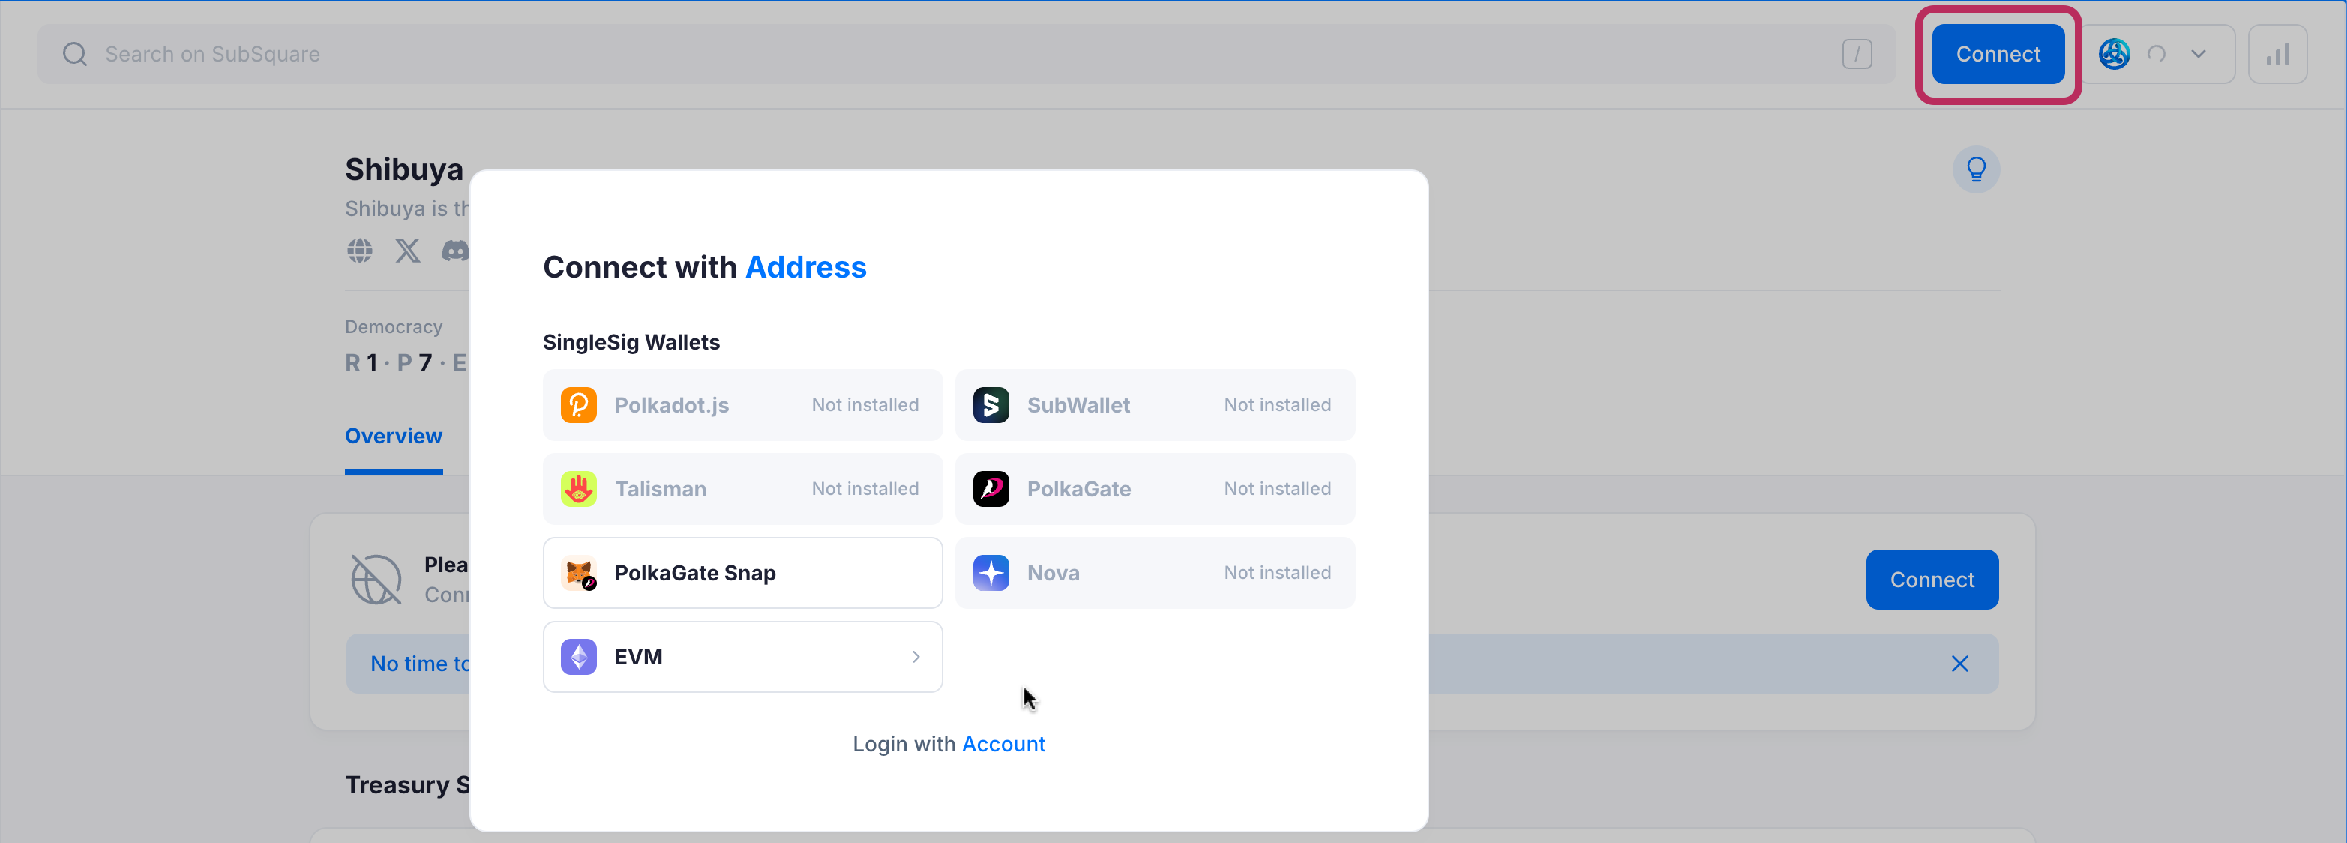Image resolution: width=2347 pixels, height=843 pixels.
Task: Open the network selector dropdown
Action: pyautogui.click(x=2199, y=54)
